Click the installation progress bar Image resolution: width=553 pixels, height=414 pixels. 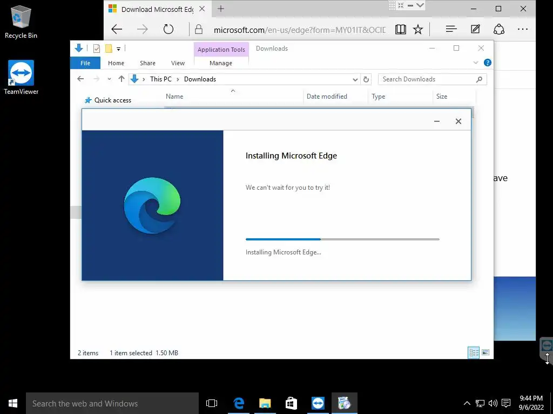[342, 239]
